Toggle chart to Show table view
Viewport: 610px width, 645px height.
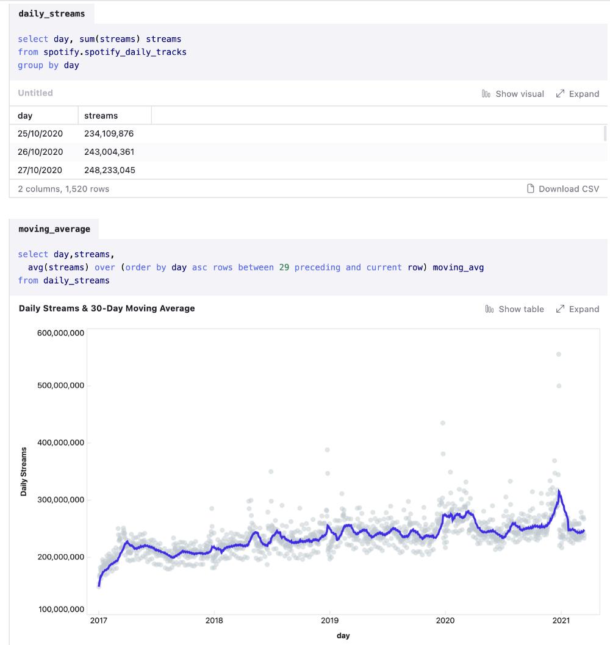pyautogui.click(x=514, y=309)
